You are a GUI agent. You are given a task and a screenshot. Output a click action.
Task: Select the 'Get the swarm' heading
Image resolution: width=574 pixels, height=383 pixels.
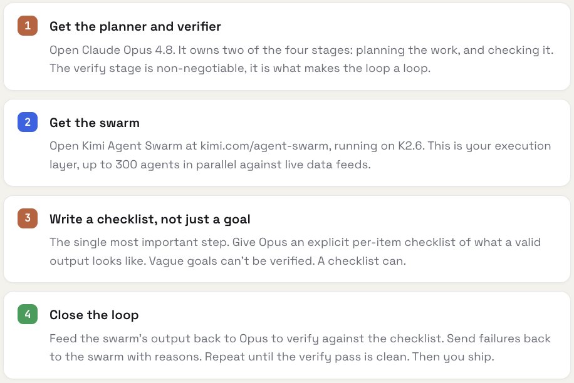(95, 123)
